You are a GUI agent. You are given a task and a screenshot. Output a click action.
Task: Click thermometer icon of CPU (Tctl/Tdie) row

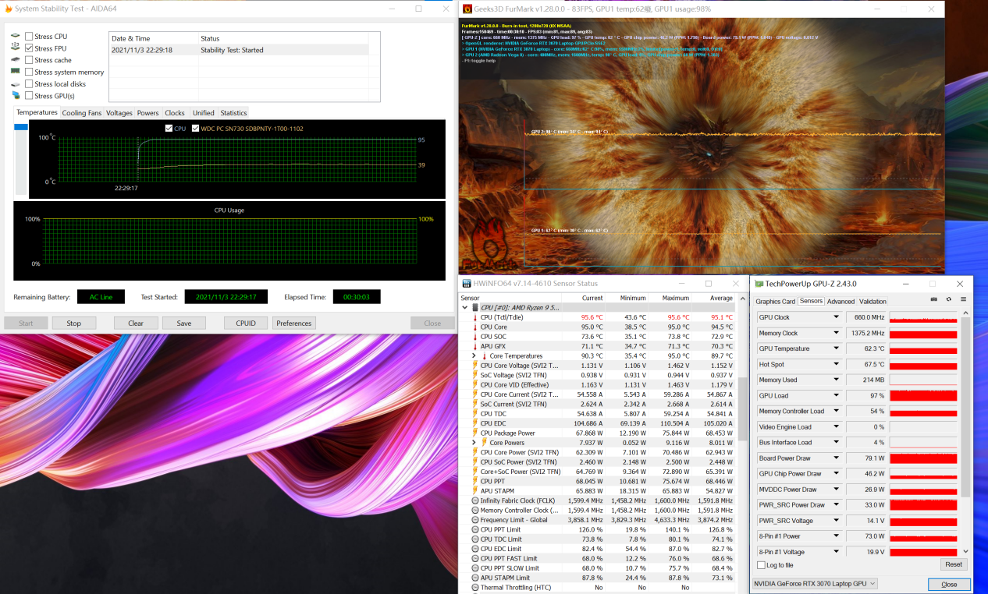pyautogui.click(x=474, y=317)
